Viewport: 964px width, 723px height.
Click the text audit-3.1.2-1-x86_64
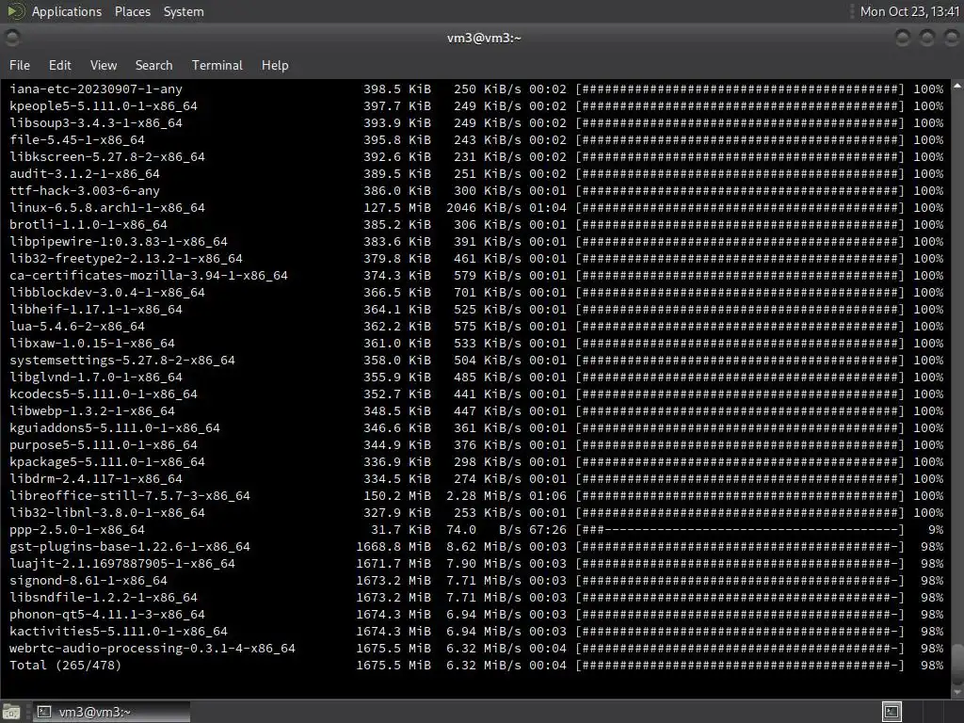click(x=84, y=174)
